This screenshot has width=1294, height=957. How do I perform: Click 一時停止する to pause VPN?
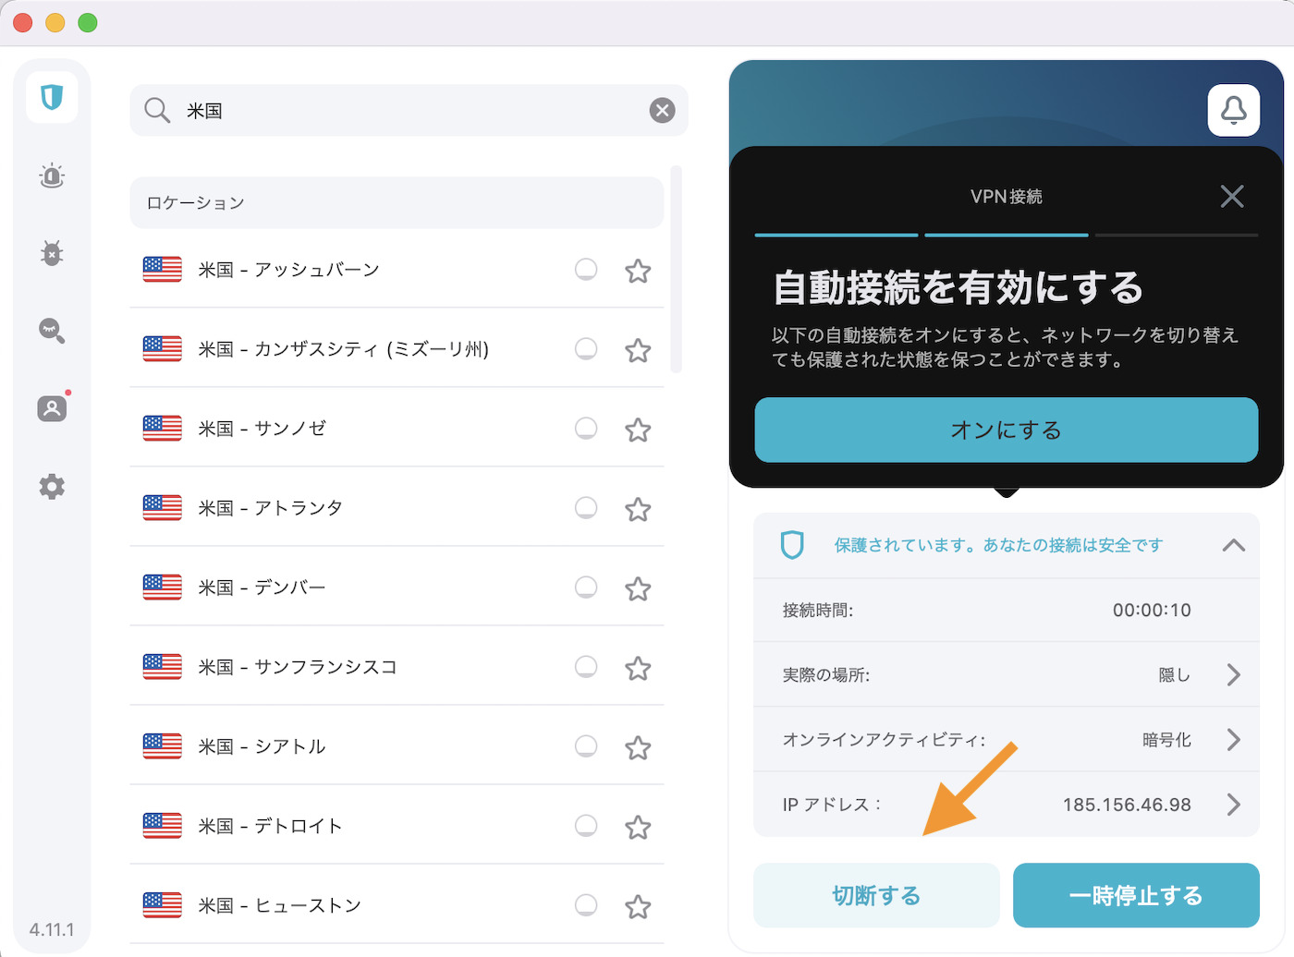(x=1136, y=895)
